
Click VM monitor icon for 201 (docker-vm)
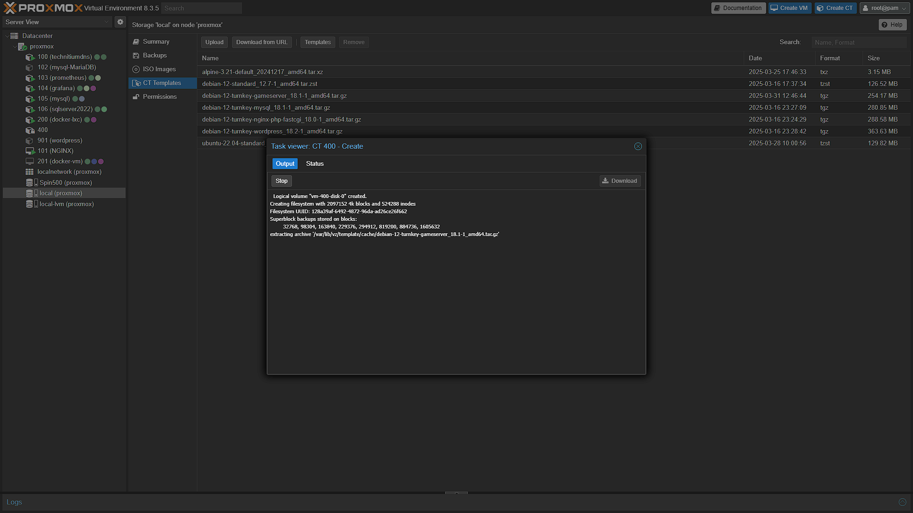(30, 161)
